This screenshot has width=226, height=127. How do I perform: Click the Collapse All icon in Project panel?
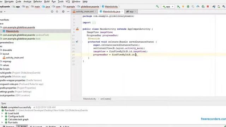(57, 12)
